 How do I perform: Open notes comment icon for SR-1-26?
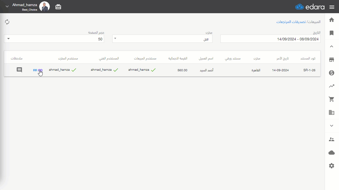(19, 70)
